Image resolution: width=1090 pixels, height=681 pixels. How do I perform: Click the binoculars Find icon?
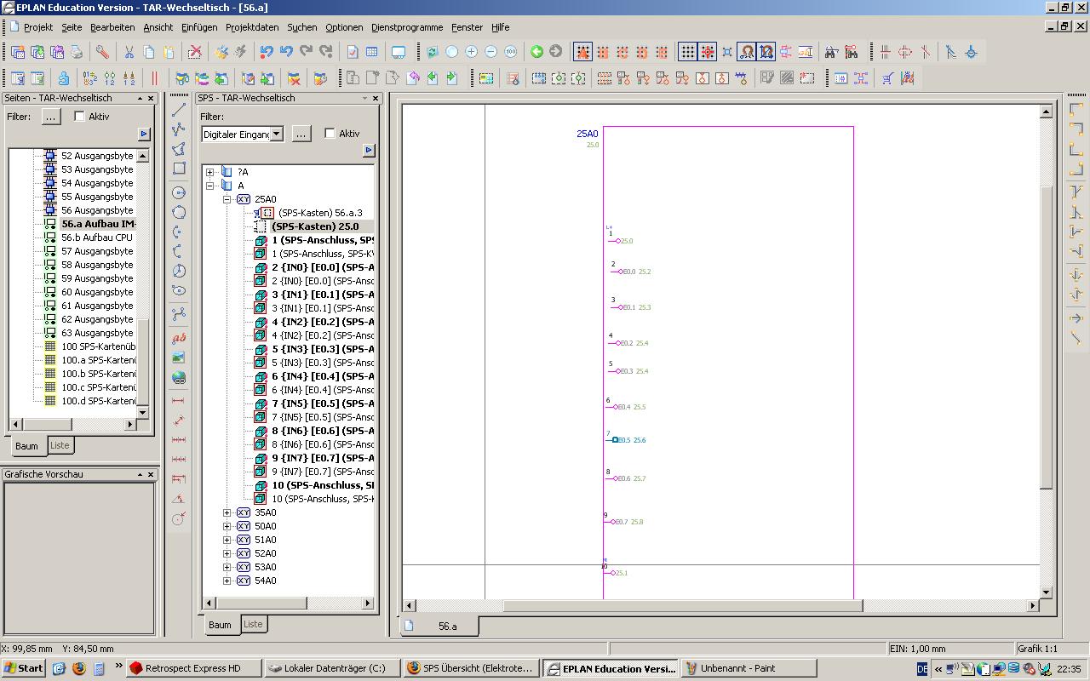[x=831, y=52]
